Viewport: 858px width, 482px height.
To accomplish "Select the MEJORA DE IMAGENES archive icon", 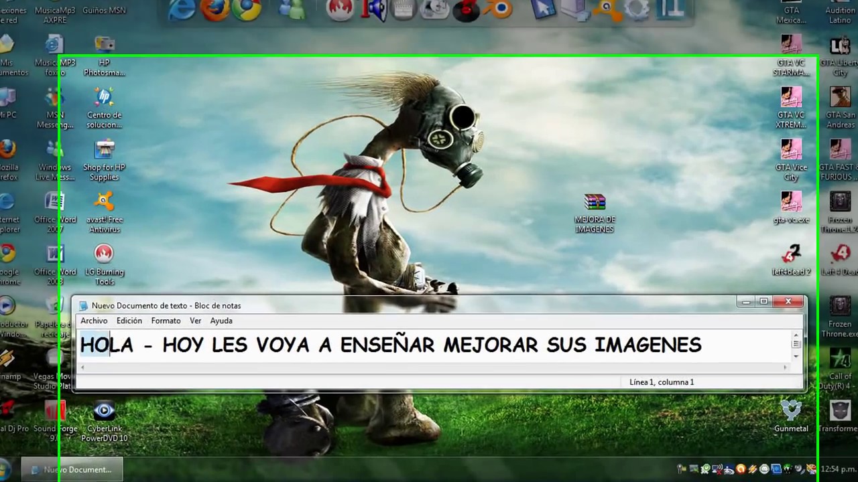I will [595, 213].
